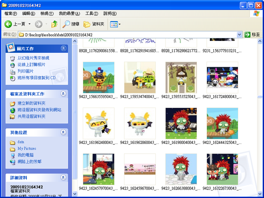Open Views mode dropdown arrow
This screenshot has height=198, width=264.
click(120, 24)
